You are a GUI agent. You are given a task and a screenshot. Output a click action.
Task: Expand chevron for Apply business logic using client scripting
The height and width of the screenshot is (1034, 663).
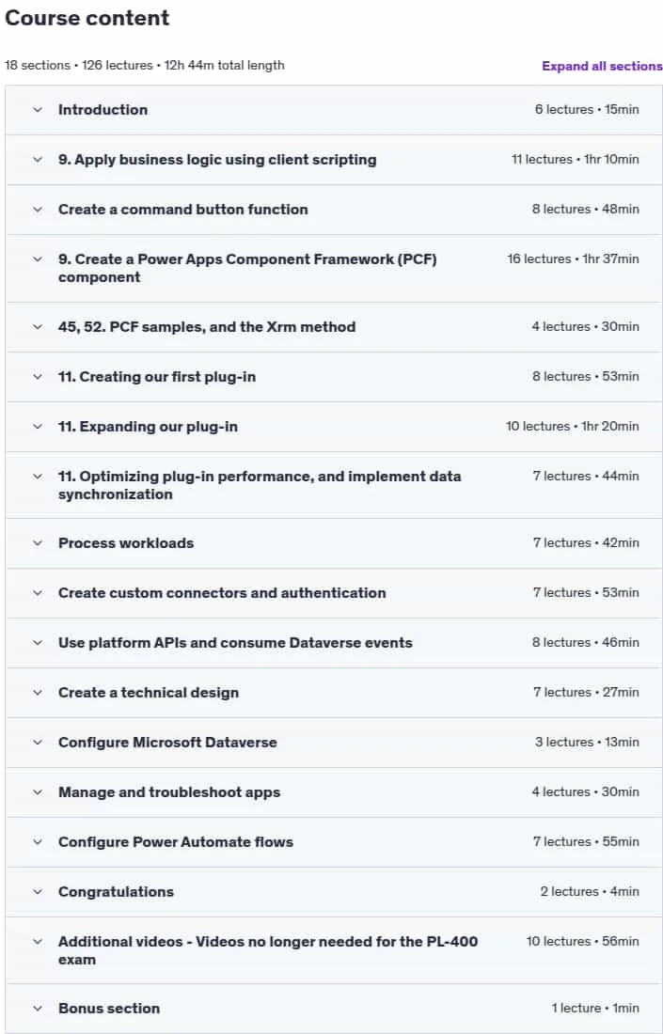click(38, 160)
